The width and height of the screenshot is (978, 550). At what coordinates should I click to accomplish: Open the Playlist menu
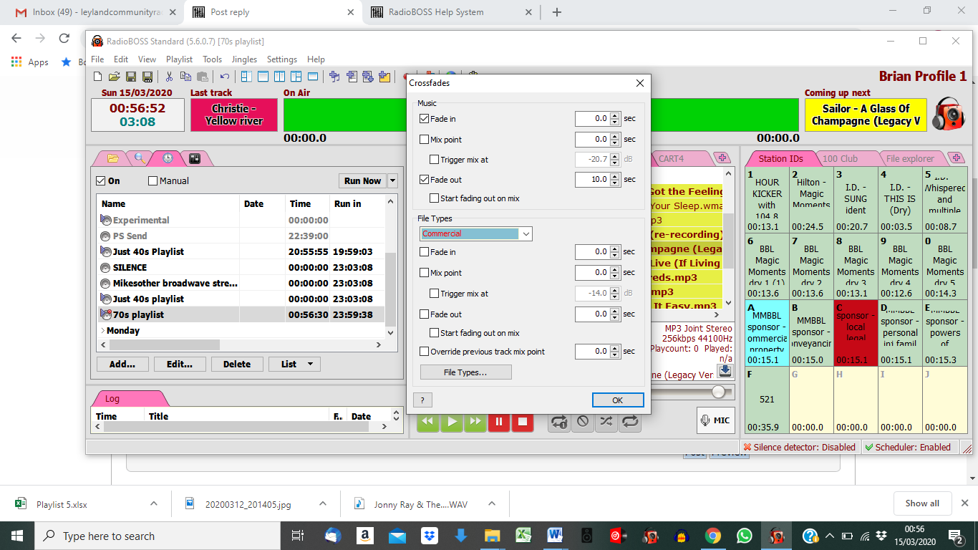(x=179, y=59)
